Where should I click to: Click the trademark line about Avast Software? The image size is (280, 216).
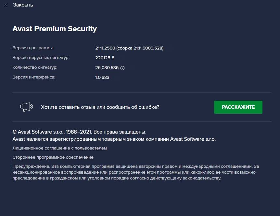[114, 139]
